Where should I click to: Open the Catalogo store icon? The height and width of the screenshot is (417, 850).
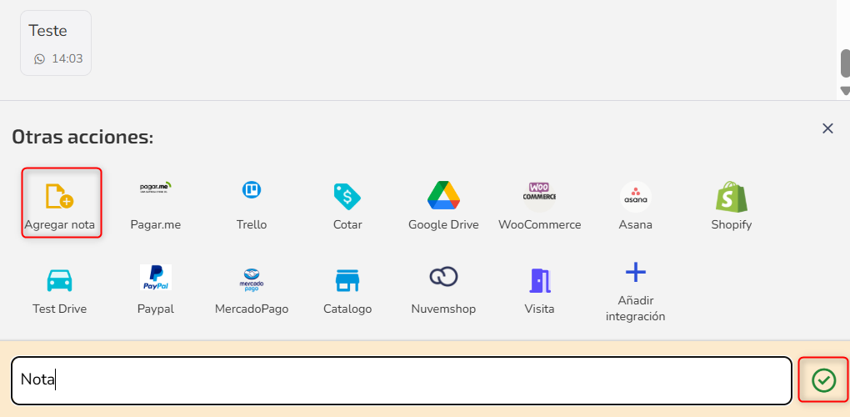tap(347, 280)
